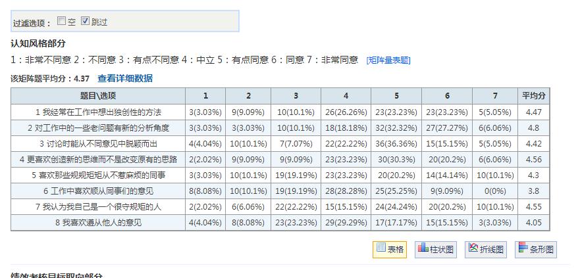This screenshot has height=278, width=580.
Task: Click the table view icon (表格)
Action: 381,248
